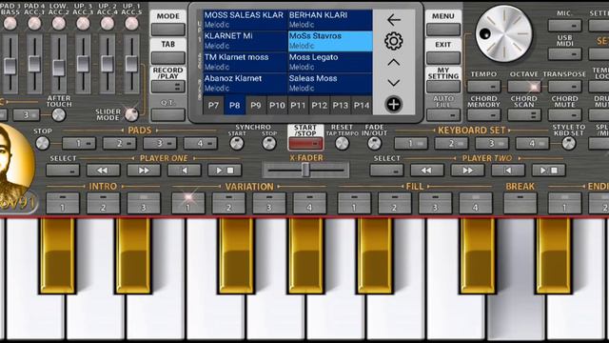This screenshot has height=343, width=609.
Task: Switch to page tab P7
Action: pyautogui.click(x=213, y=106)
